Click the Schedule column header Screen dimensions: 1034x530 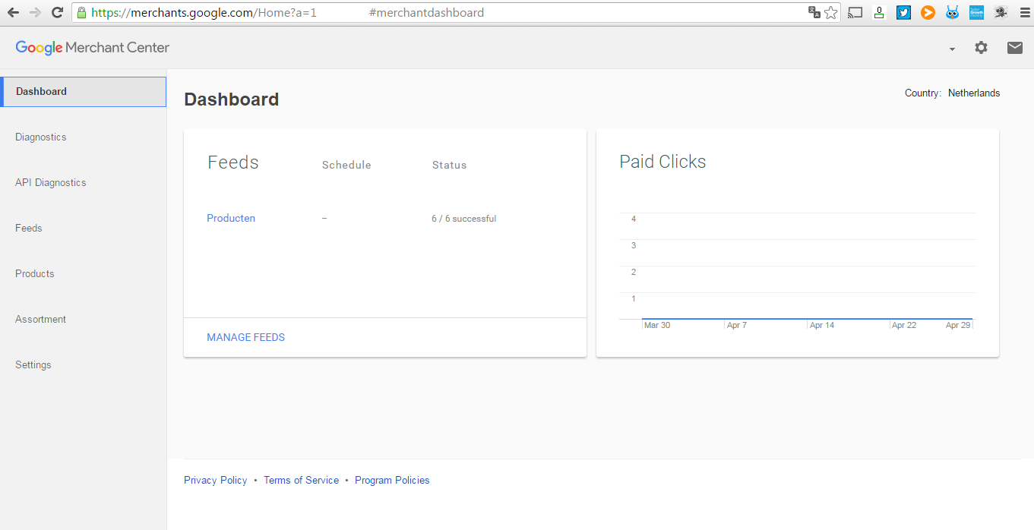coord(346,166)
